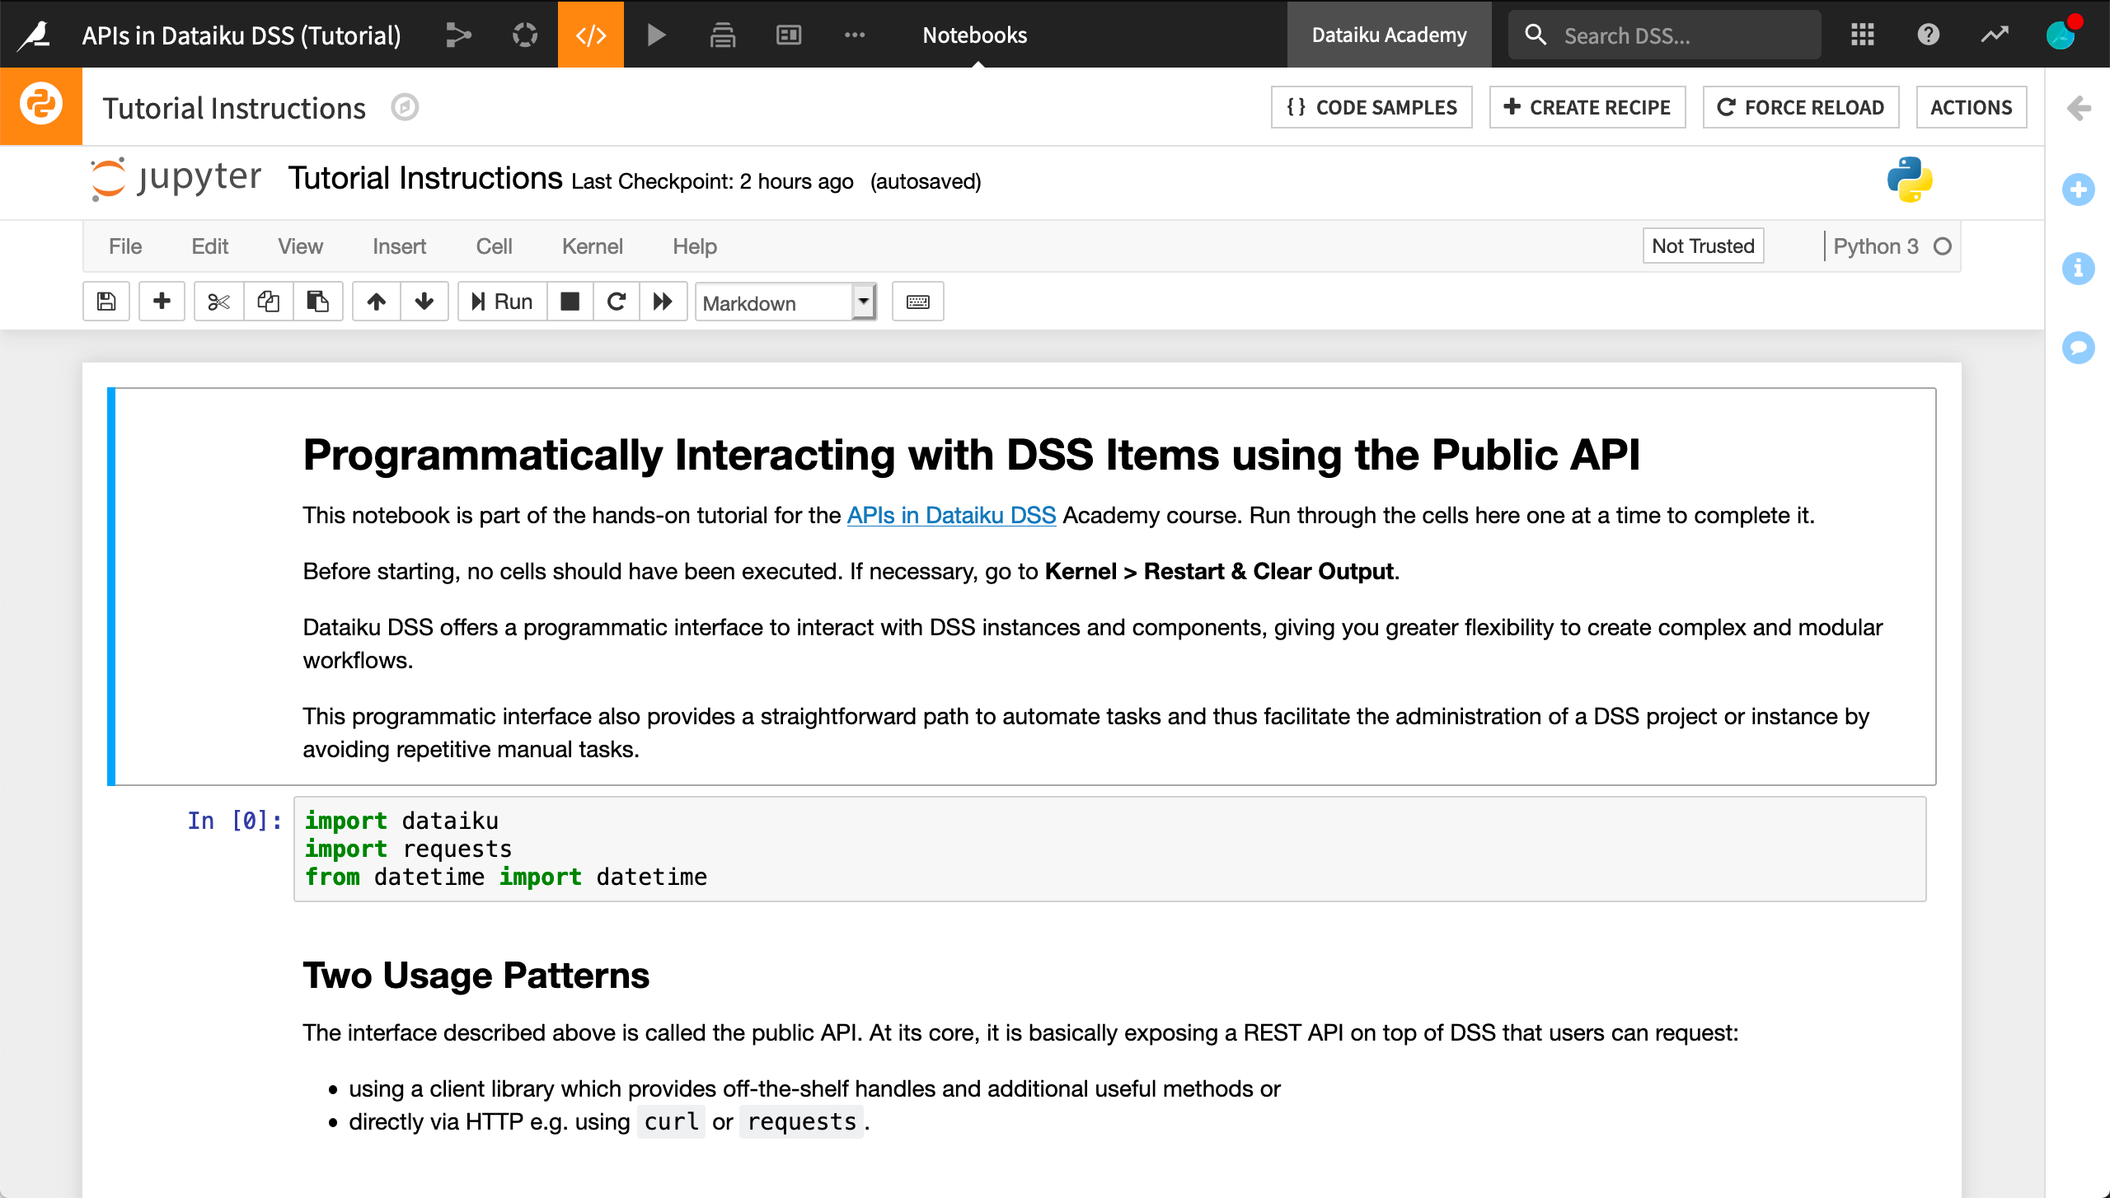Viewport: 2110px width, 1198px height.
Task: Move selected cell down arrow
Action: click(x=424, y=302)
